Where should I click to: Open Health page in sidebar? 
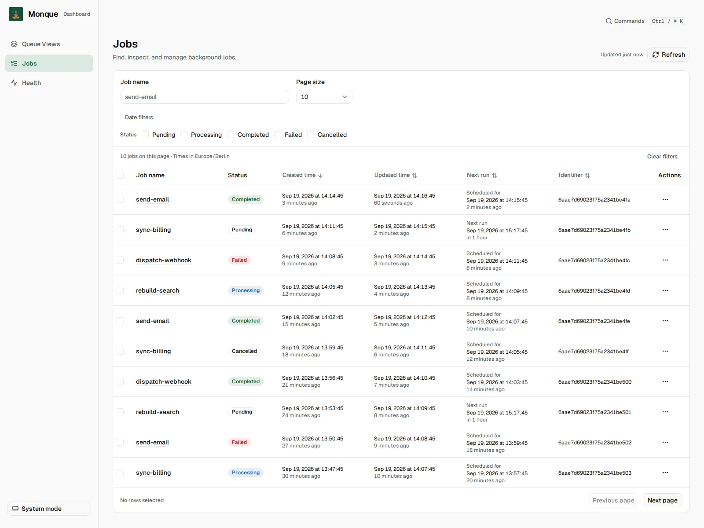coord(49,83)
